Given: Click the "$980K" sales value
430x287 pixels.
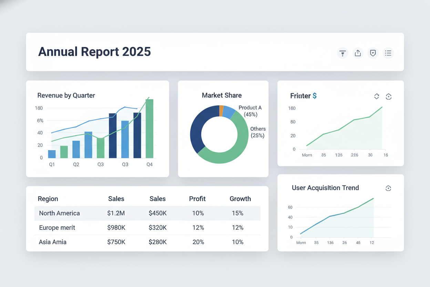Looking at the screenshot, I should tap(116, 228).
